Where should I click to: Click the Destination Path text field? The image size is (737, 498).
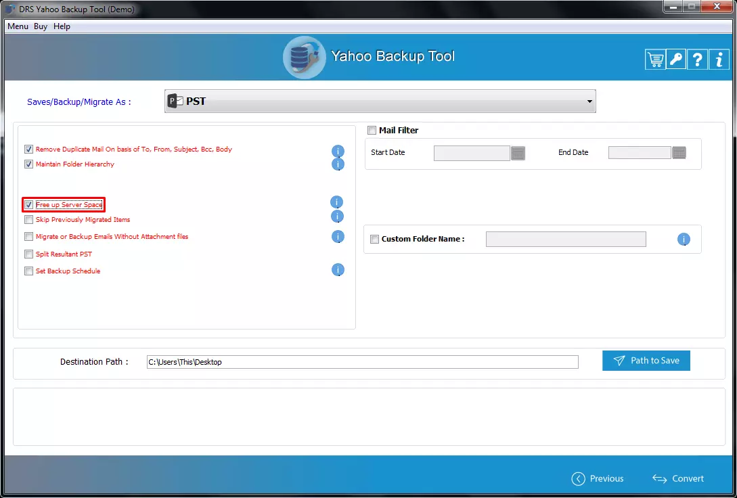click(362, 362)
